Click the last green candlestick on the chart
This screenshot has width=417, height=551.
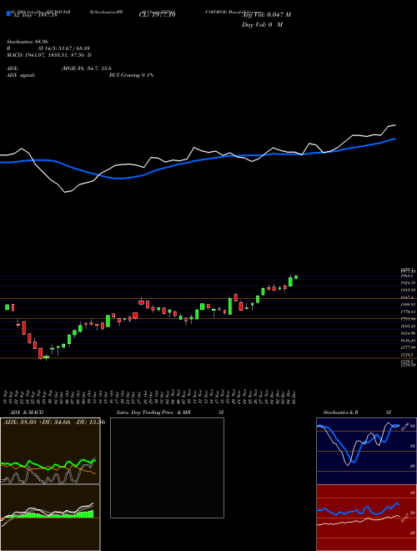296,277
